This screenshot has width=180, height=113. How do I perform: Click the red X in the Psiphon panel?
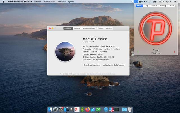point(174,52)
